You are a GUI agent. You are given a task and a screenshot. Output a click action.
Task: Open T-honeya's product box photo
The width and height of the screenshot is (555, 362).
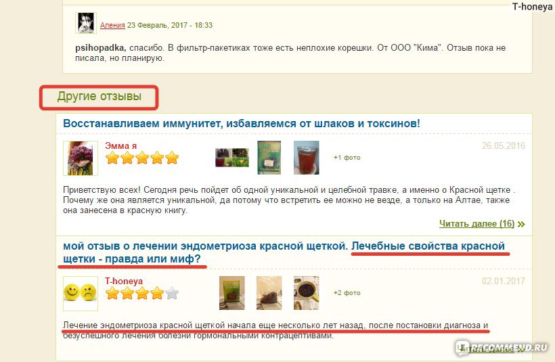pyautogui.click(x=232, y=293)
